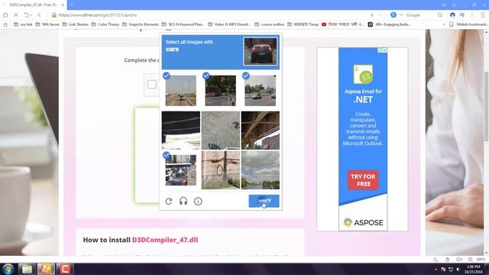
Task: Show hidden tray icons arrow
Action: coord(436,270)
